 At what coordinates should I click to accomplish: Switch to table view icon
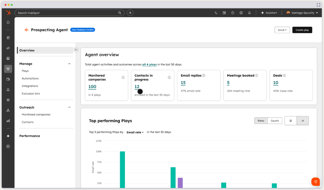click(x=290, y=121)
